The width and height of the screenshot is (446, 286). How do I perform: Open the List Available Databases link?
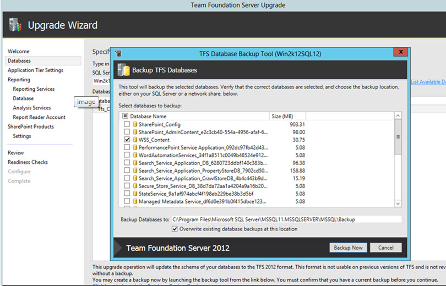[x=428, y=81]
